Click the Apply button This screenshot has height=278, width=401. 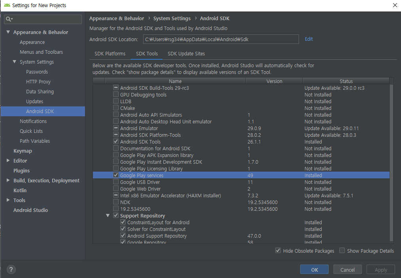381,270
